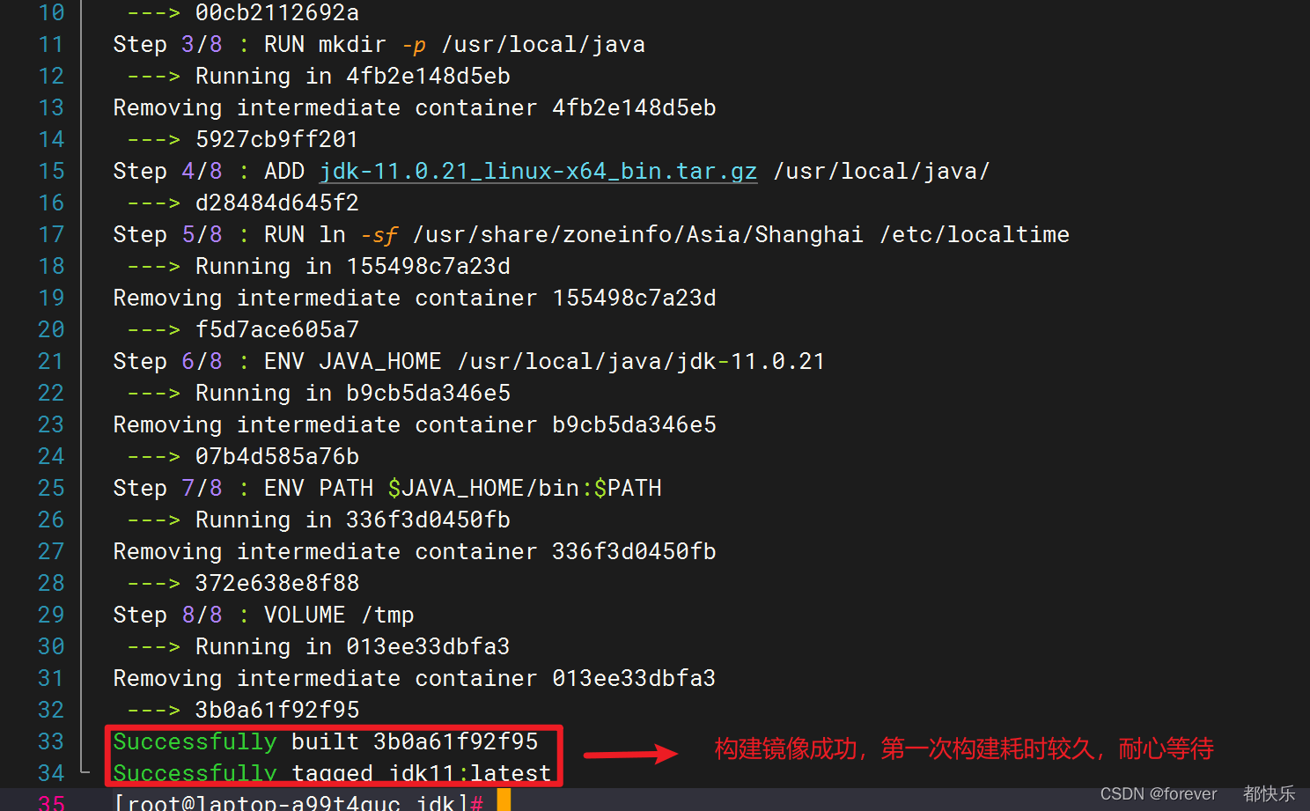
Task: Click 'Running in 4fb2e148d5eb' text
Action: [353, 76]
